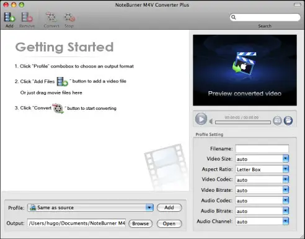This screenshot has width=305, height=239.
Task: Expand the Video Bitrate dropdown
Action: (286, 190)
